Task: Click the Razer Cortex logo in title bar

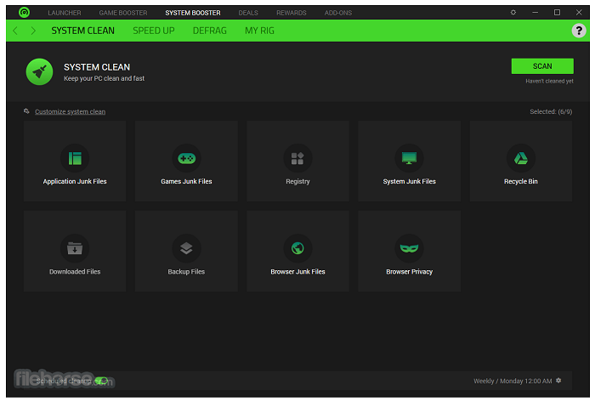Action: click(x=23, y=13)
